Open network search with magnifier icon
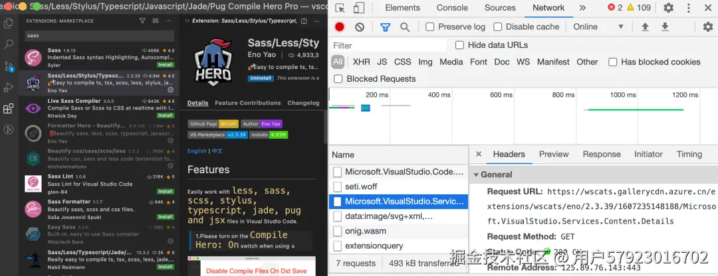This screenshot has height=276, width=718. coord(405,27)
